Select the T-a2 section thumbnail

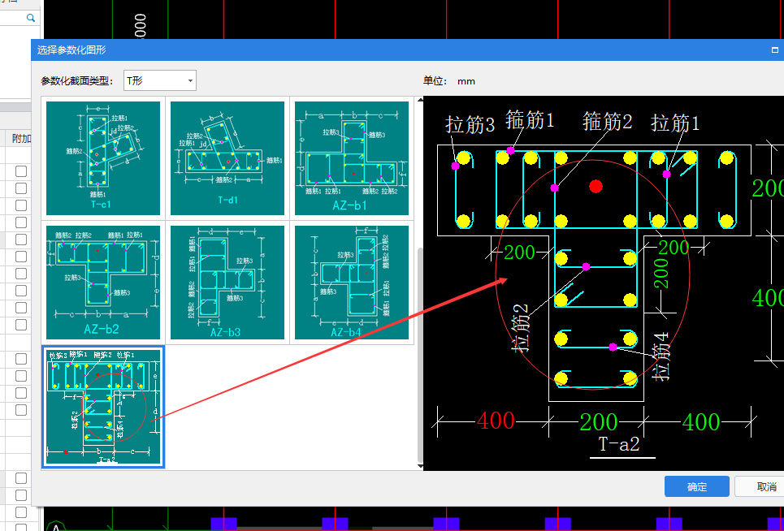tap(103, 407)
